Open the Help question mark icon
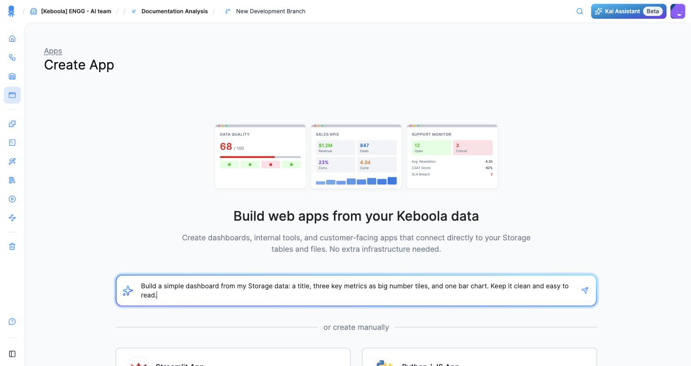Image resolution: width=691 pixels, height=366 pixels. point(12,322)
